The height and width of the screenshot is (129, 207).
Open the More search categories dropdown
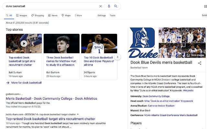78,15
